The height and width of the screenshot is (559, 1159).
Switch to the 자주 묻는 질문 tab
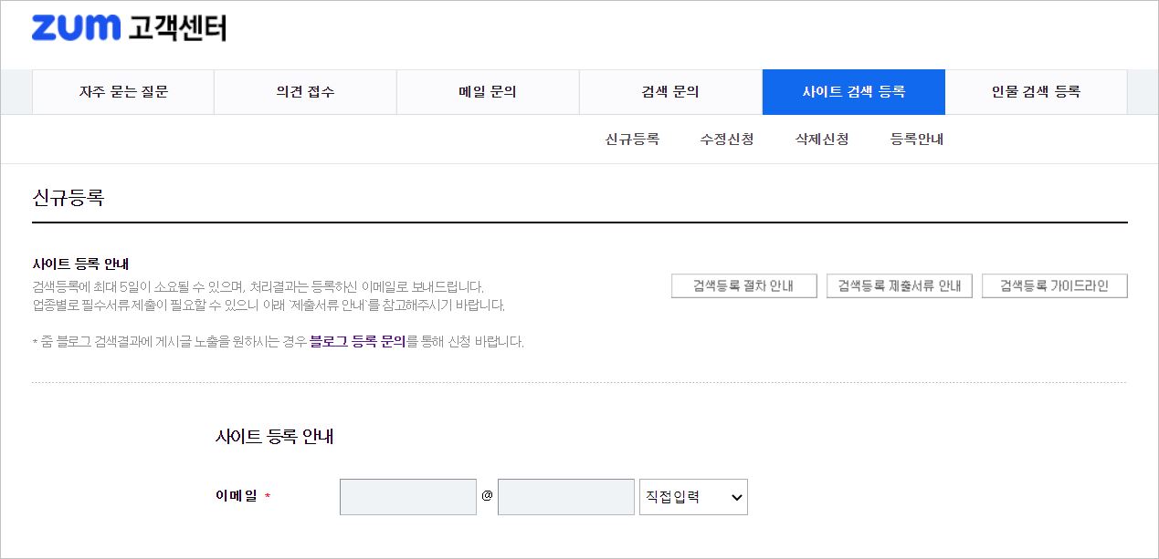[122, 91]
